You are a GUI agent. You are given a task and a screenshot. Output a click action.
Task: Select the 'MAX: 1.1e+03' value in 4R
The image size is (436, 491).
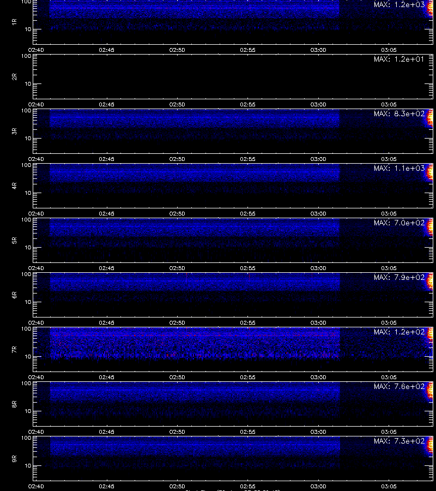[x=399, y=168]
